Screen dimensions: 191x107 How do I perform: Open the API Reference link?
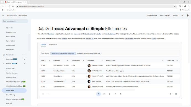tap(152, 15)
